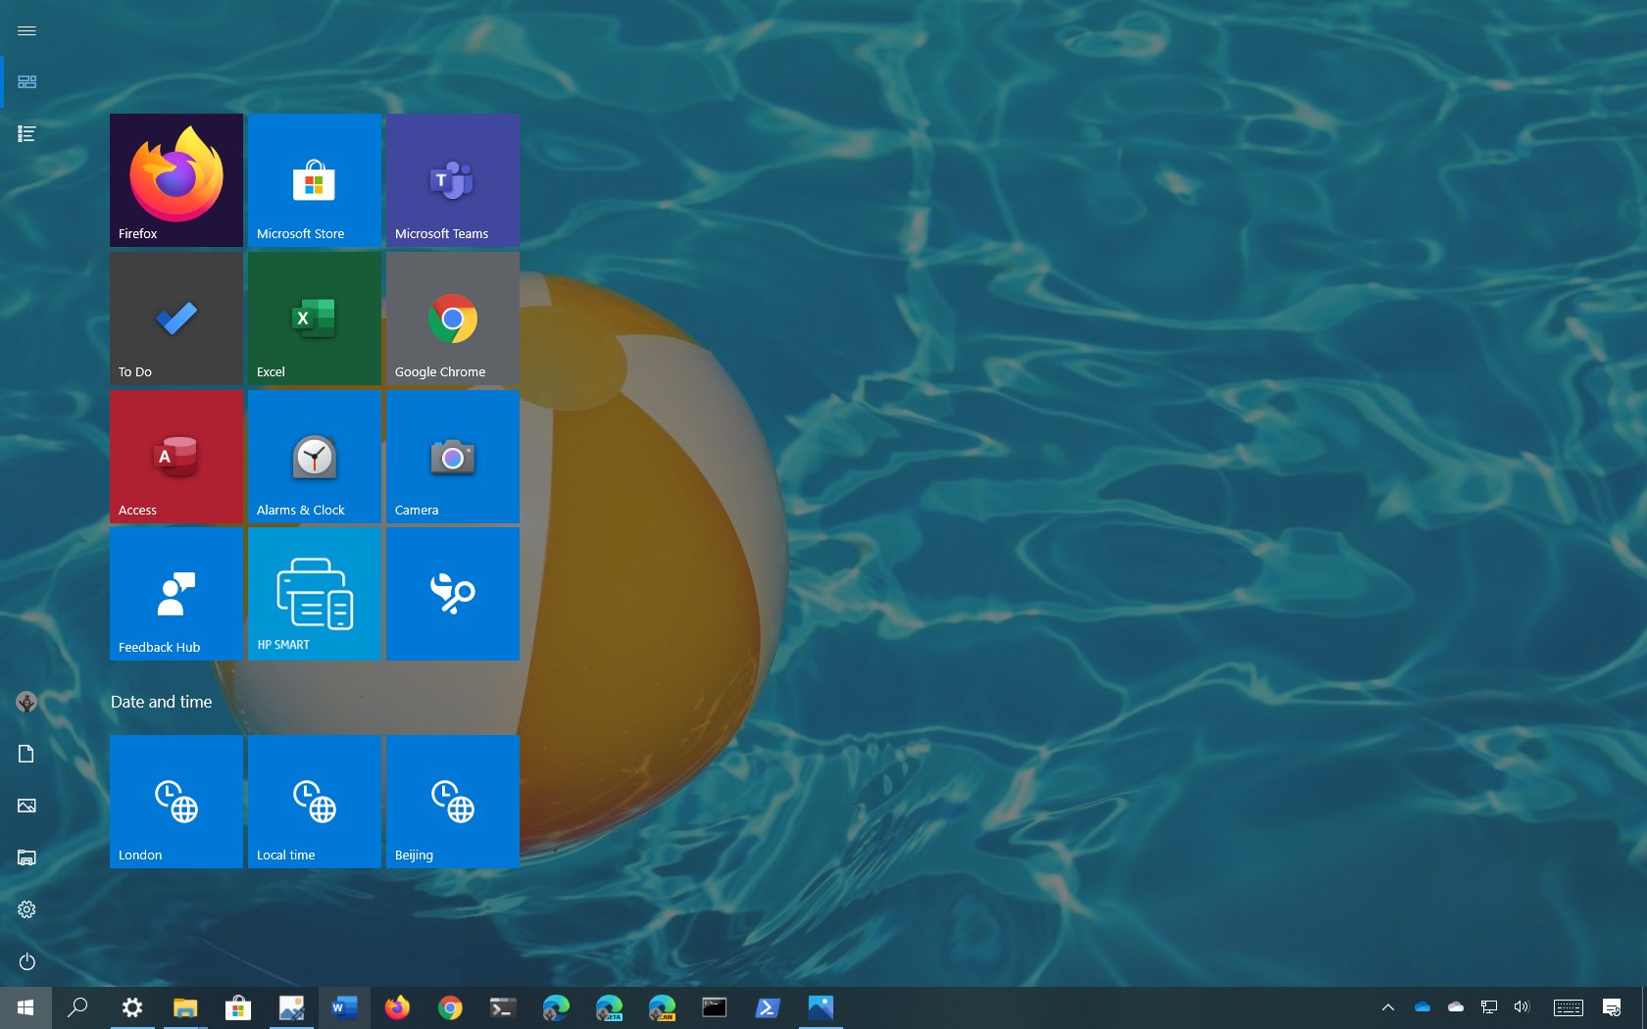Open File Explorer from Start sidebar
Image resolution: width=1647 pixels, height=1029 pixels.
coord(26,857)
